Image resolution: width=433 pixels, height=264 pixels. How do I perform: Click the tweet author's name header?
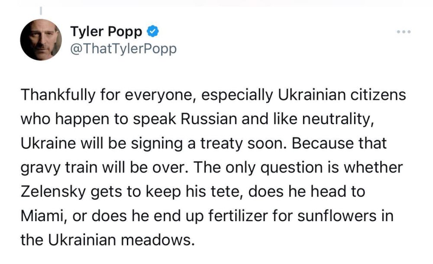(x=107, y=31)
